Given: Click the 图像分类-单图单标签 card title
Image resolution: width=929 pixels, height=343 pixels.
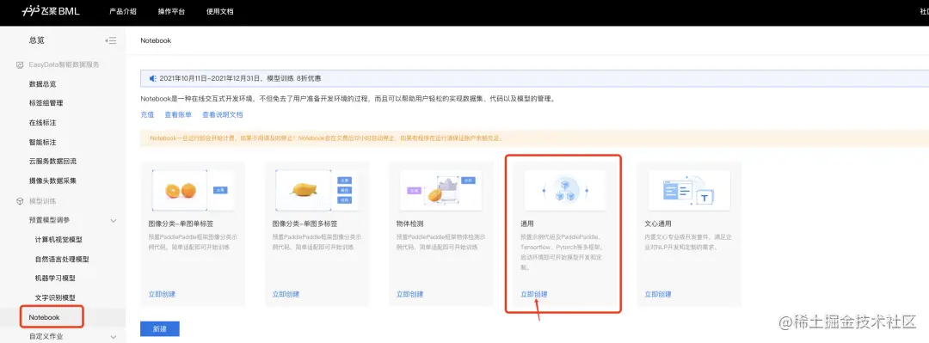Looking at the screenshot, I should 181,224.
